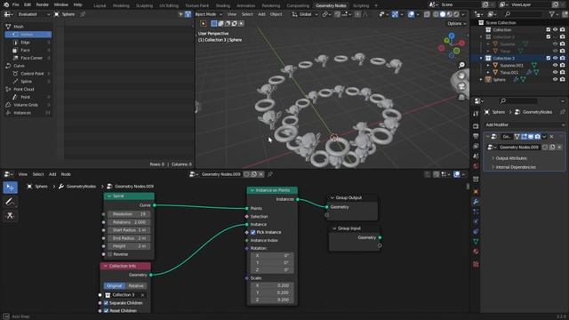
Task: Open the Window menu
Action: pos(61,4)
